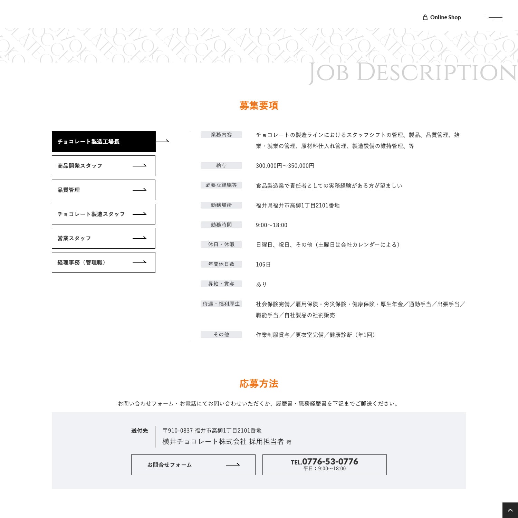Click the arrow in 営業スタッフ row
This screenshot has width=518, height=518.
(140, 238)
